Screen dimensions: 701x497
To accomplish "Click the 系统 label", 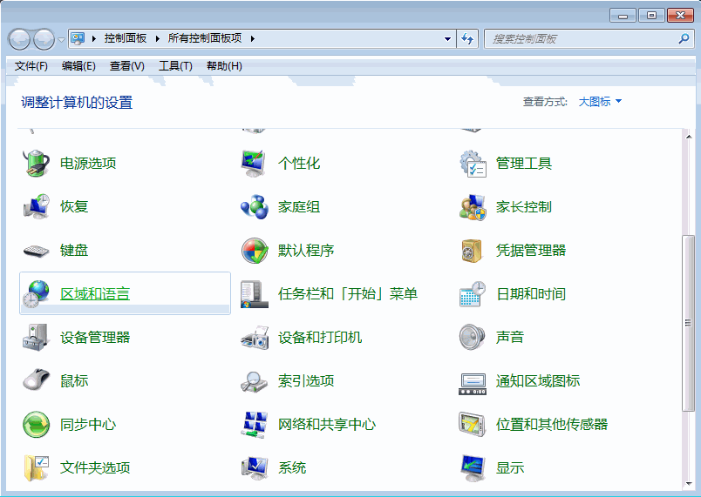I will [x=292, y=467].
